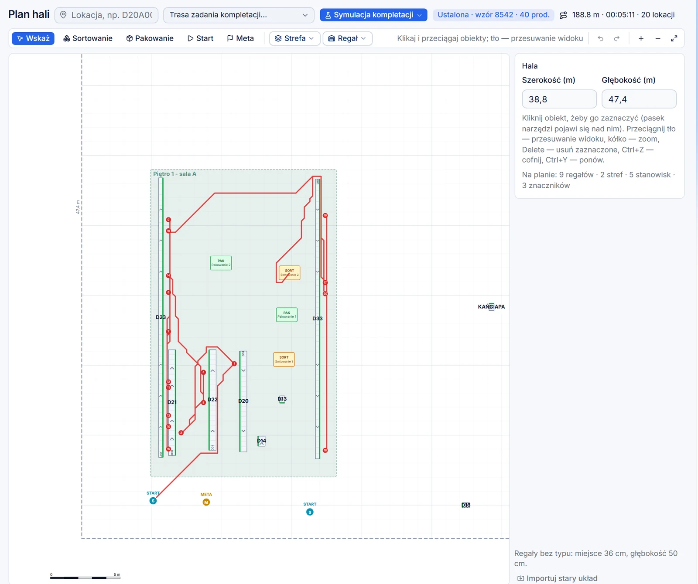Open the Trasa zadania kompletacji selector
This screenshot has height=584, width=698.
239,15
